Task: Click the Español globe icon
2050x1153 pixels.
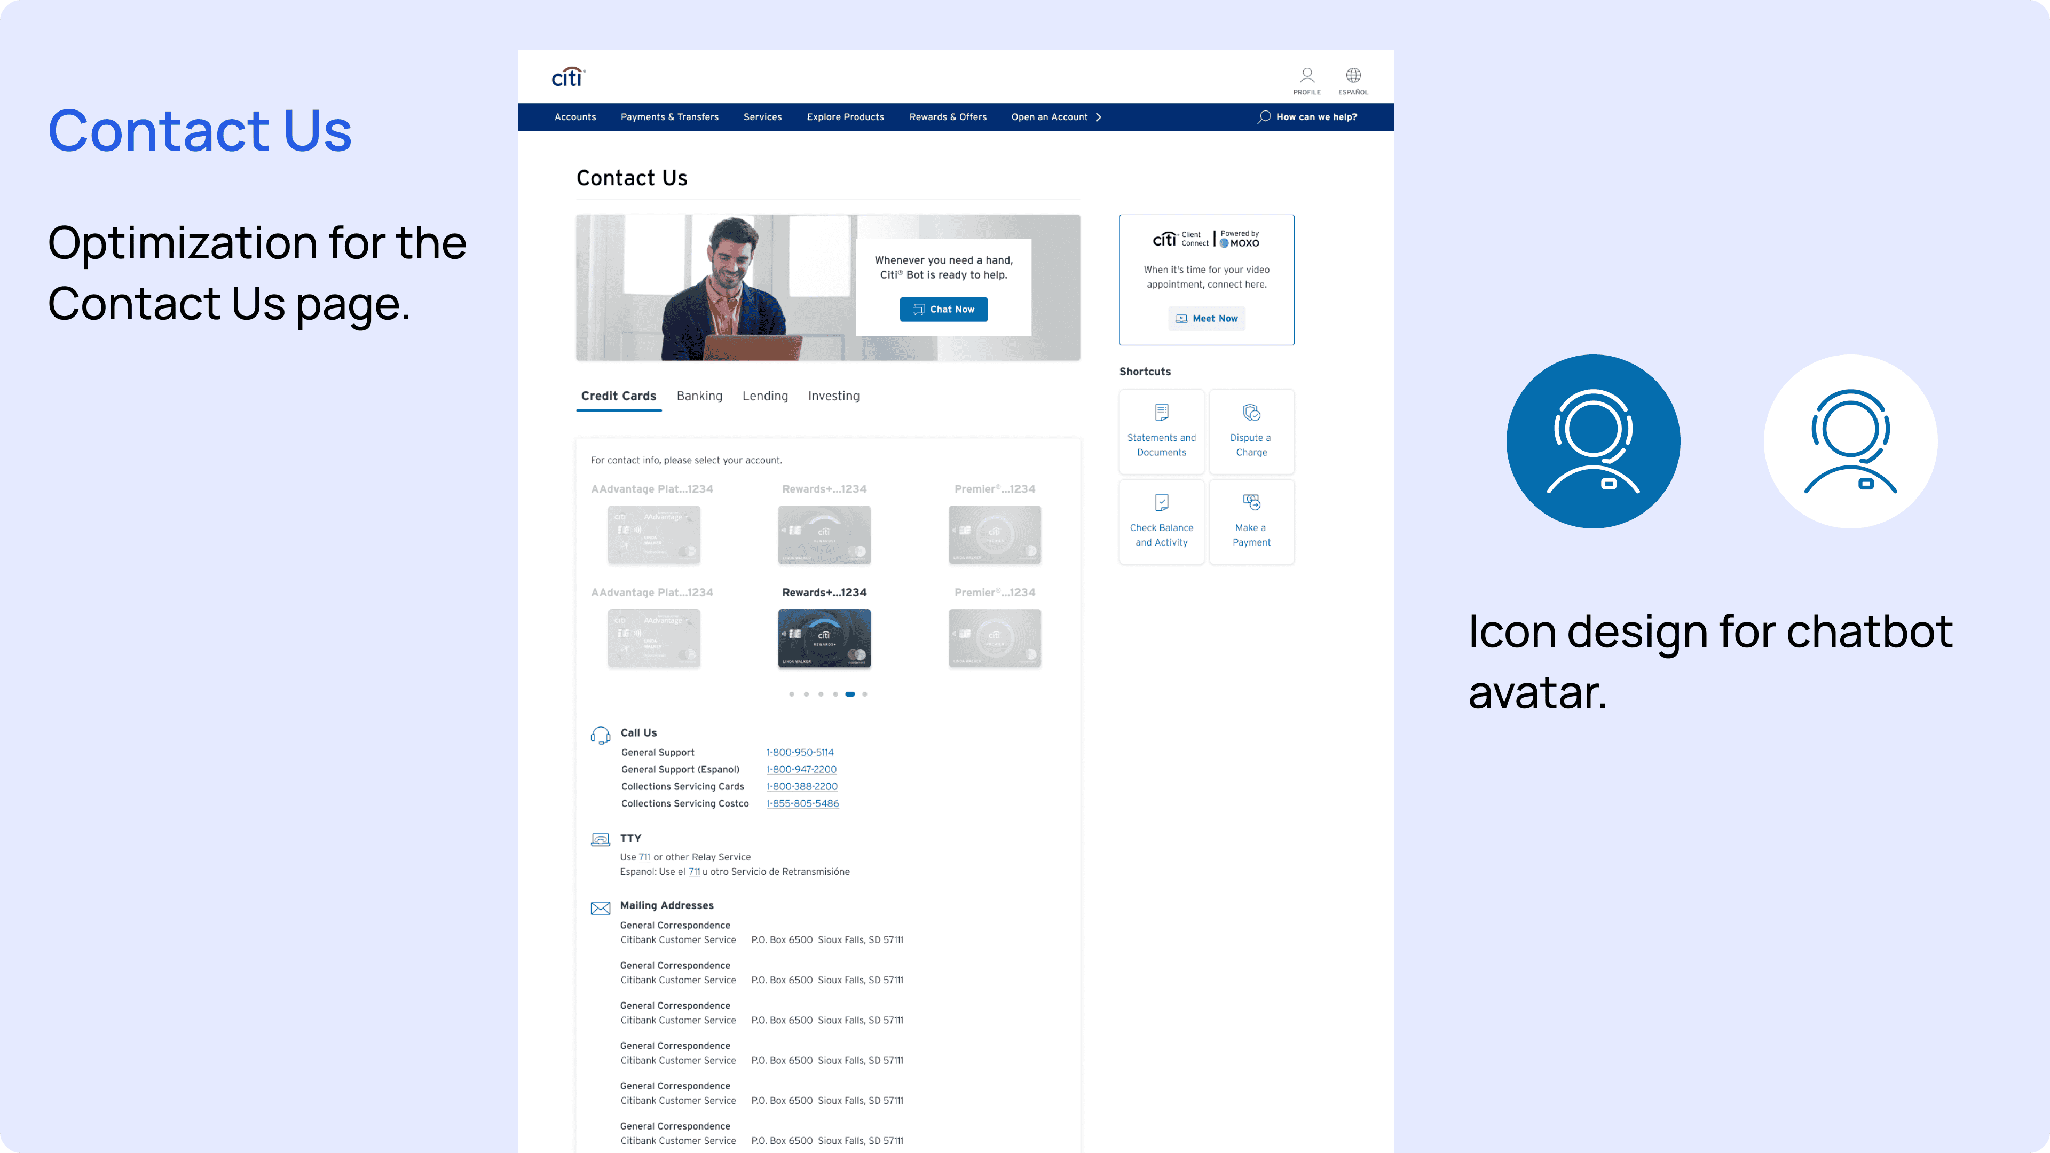Action: coord(1353,76)
